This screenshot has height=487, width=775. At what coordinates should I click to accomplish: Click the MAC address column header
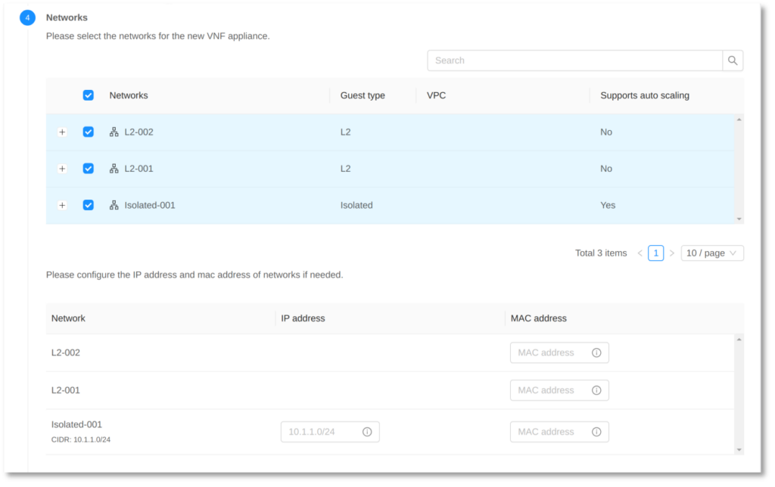click(x=539, y=318)
